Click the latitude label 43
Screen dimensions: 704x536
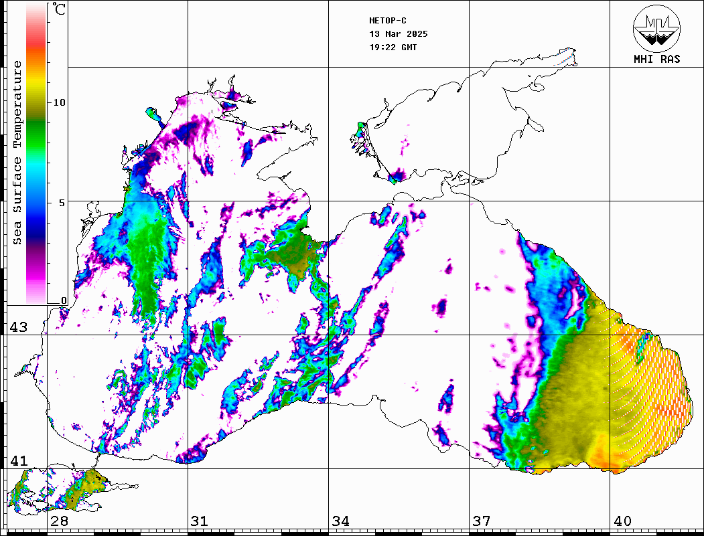tap(17, 327)
